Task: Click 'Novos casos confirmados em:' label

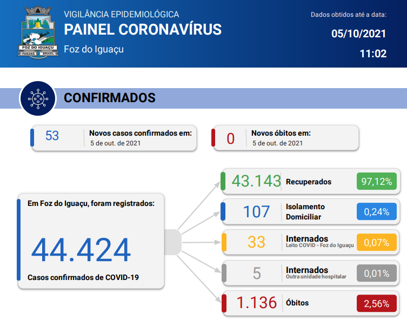Action: [141, 133]
